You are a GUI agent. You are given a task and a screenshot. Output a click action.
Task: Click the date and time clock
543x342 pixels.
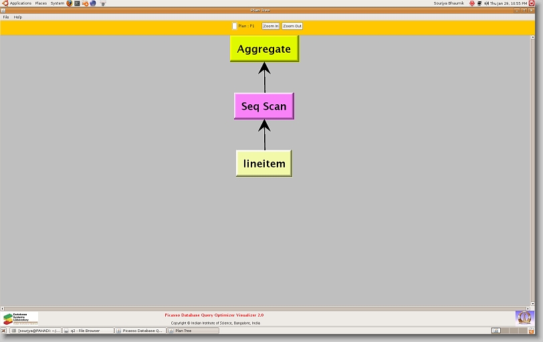507,3
